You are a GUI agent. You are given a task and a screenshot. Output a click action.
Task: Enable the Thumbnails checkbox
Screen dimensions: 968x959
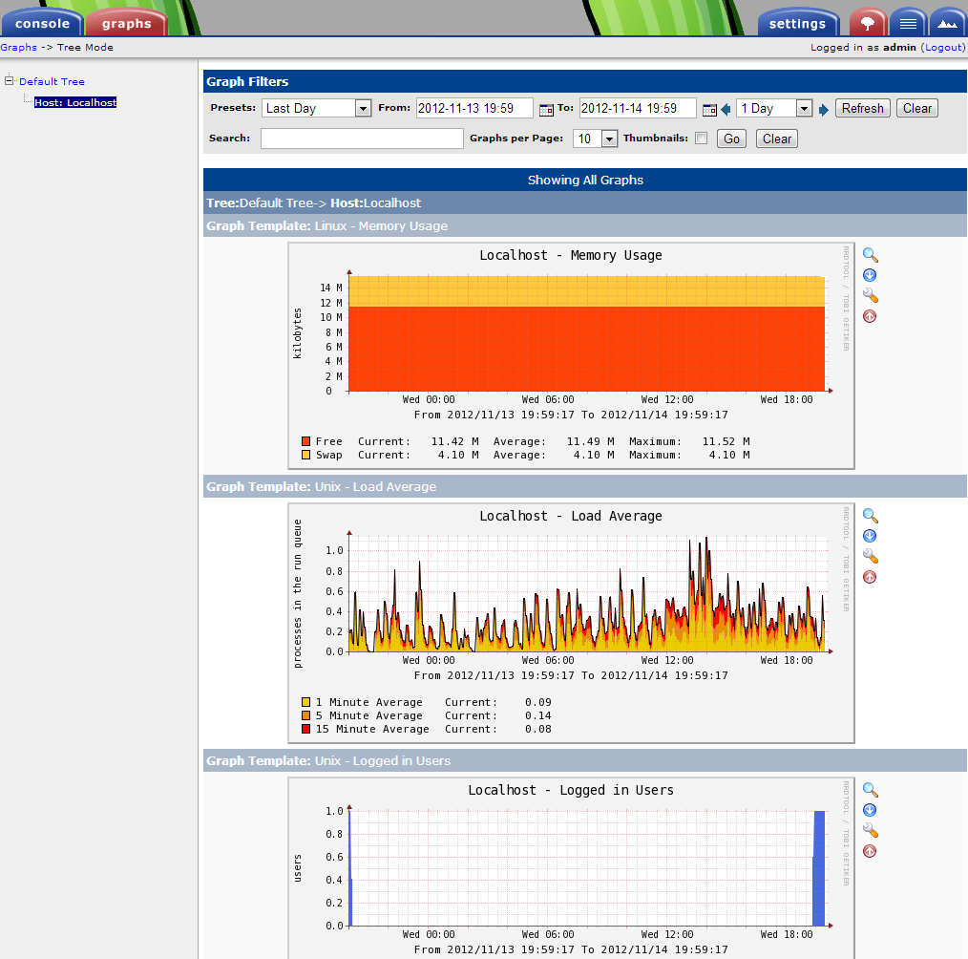pos(701,139)
